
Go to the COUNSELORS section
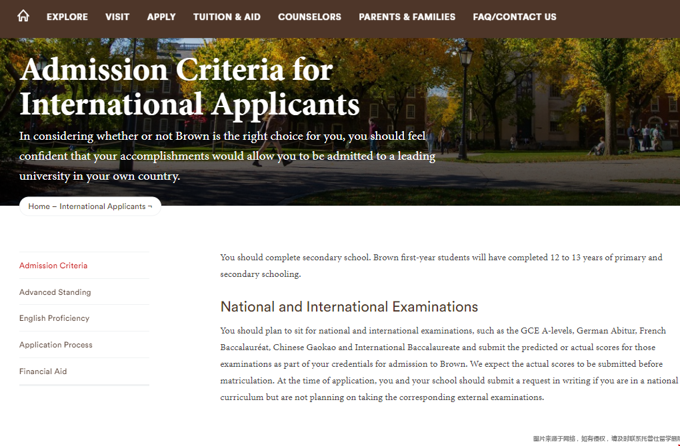309,17
